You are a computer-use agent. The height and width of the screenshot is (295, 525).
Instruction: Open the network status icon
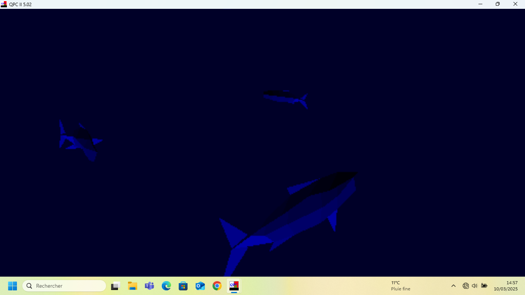tap(466, 286)
